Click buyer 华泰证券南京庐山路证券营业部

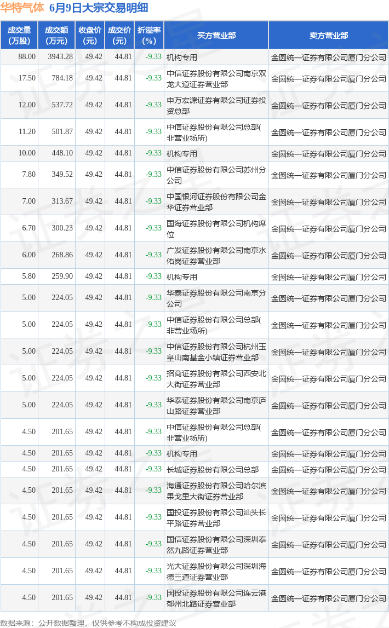pyautogui.click(x=216, y=406)
